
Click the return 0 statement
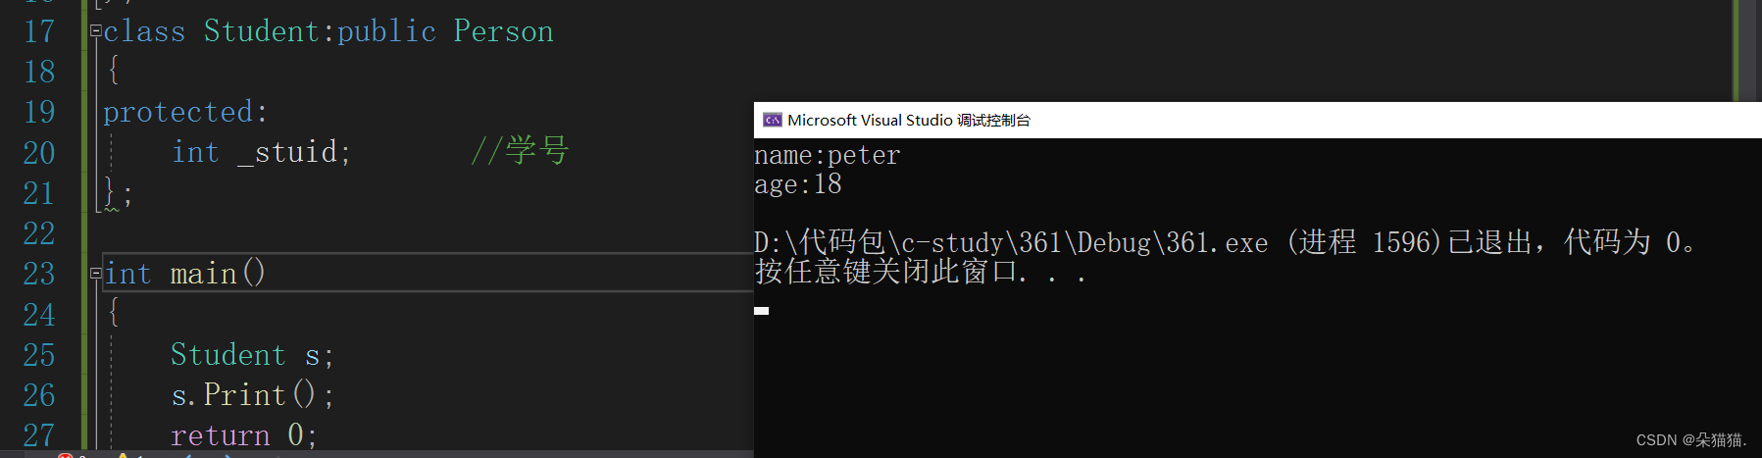(243, 435)
